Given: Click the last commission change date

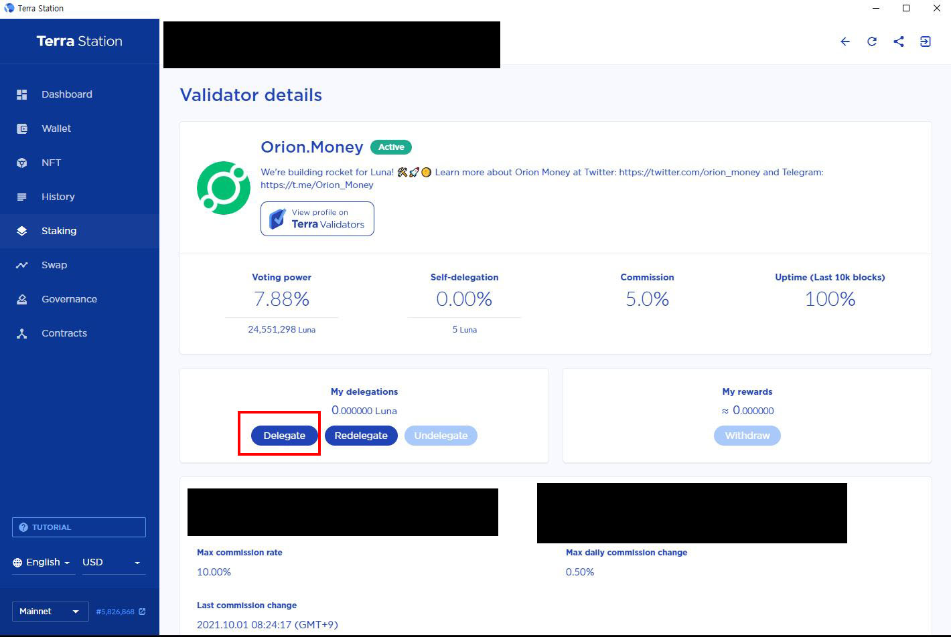Looking at the screenshot, I should point(267,625).
